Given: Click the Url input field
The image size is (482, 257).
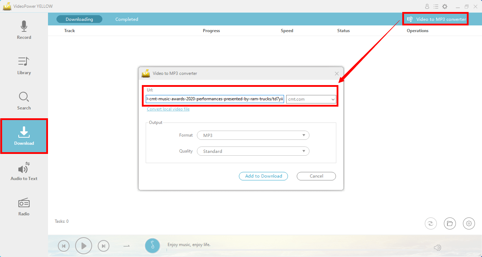Looking at the screenshot, I should [215, 99].
